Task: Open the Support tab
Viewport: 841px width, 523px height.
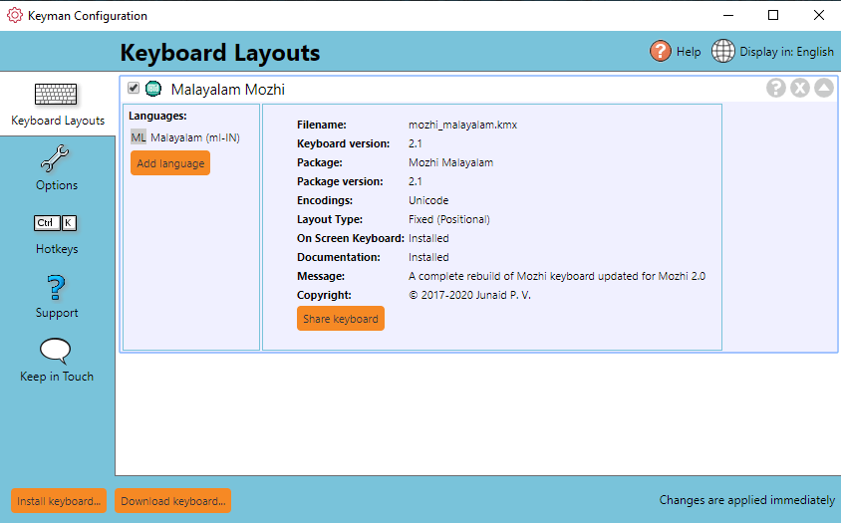Action: click(x=57, y=297)
